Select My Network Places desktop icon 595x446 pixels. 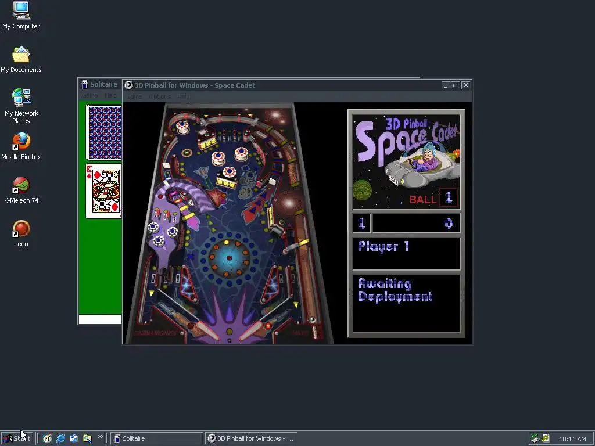tap(21, 106)
